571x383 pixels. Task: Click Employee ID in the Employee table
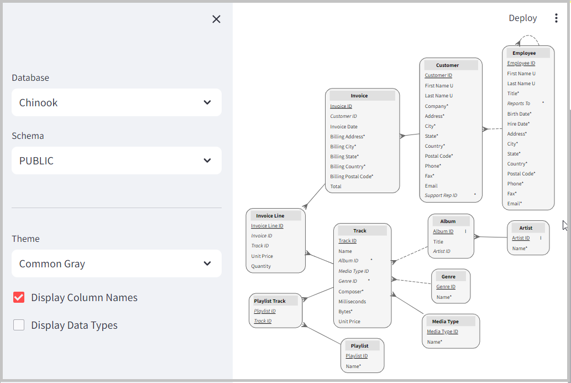click(x=521, y=63)
